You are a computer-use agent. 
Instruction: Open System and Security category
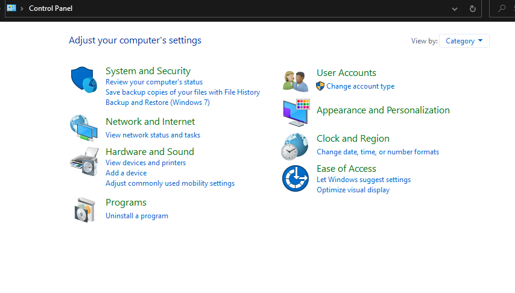tap(148, 71)
